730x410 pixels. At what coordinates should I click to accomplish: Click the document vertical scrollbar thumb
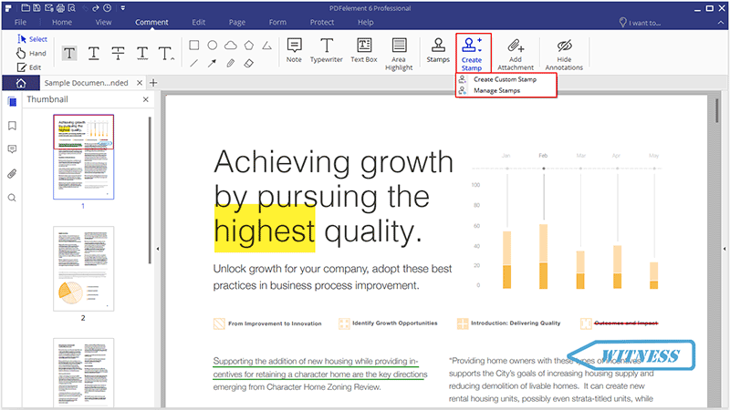tap(717, 110)
